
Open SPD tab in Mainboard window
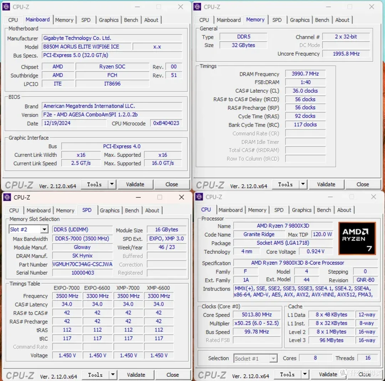click(x=86, y=20)
